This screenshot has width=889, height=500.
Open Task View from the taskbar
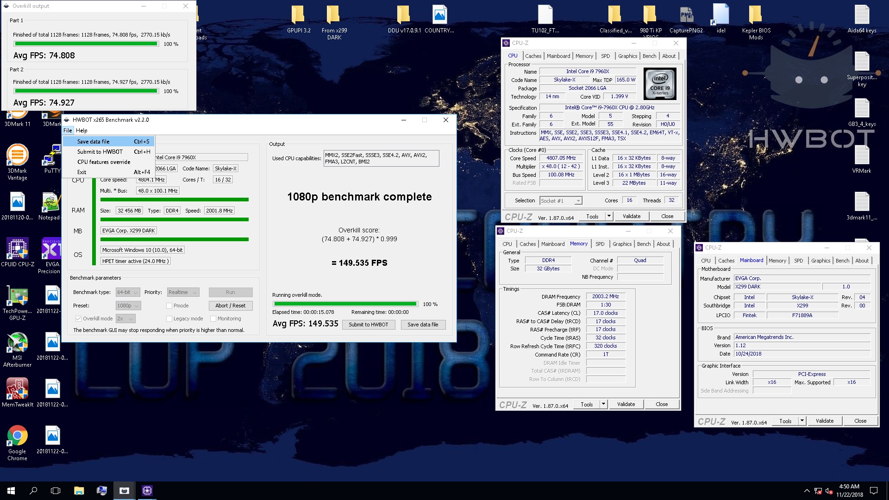[x=56, y=491]
